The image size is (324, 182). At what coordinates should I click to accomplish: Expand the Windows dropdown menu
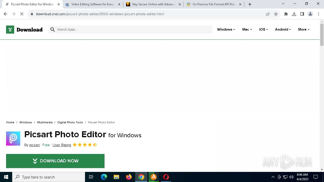[x=226, y=29]
